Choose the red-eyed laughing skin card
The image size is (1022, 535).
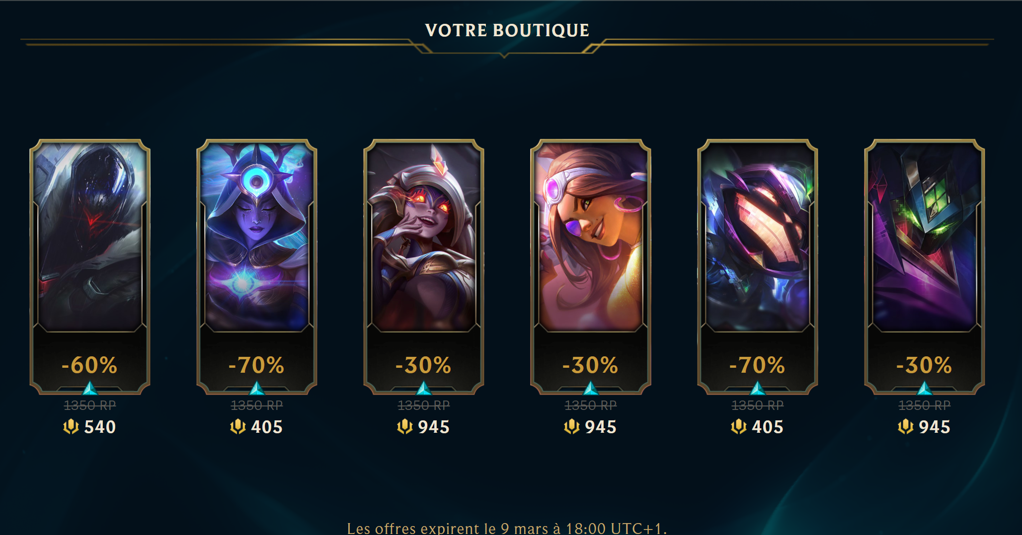(x=424, y=267)
